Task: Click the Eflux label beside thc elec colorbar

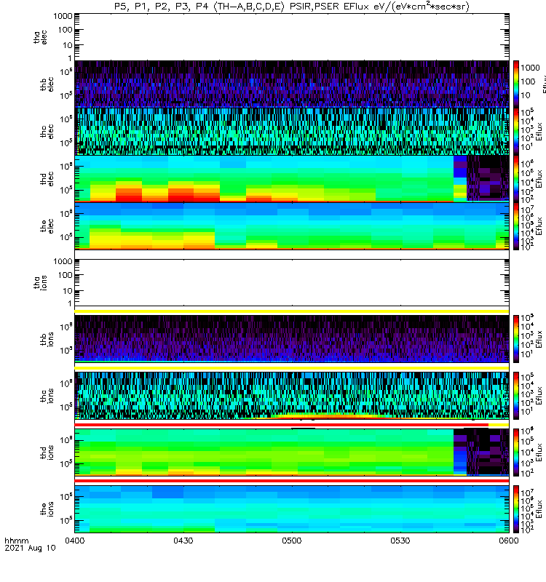Action: click(x=539, y=132)
